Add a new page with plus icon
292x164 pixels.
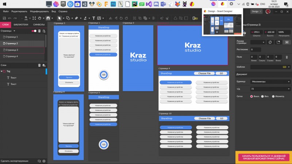(44, 31)
